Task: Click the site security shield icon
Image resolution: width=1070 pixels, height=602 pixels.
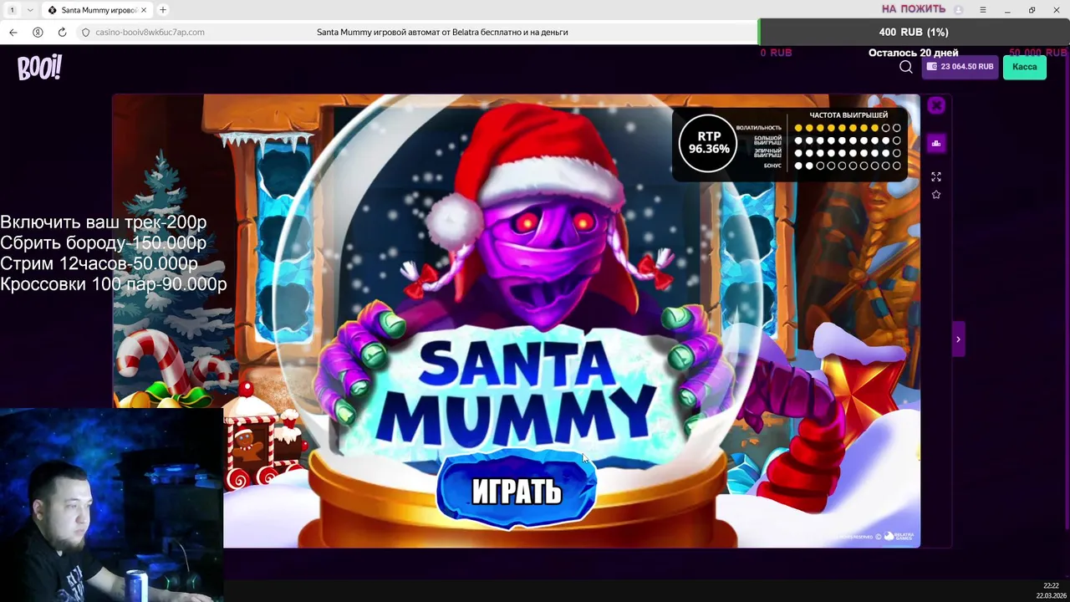Action: click(85, 32)
